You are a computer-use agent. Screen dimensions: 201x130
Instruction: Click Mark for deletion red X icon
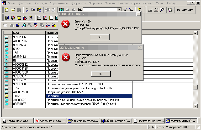[x=35, y=25]
